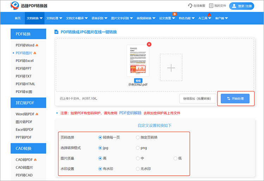Viewport: 264px width, 181px height.
Task: Choose png as conversion format
Action: tap(138, 148)
